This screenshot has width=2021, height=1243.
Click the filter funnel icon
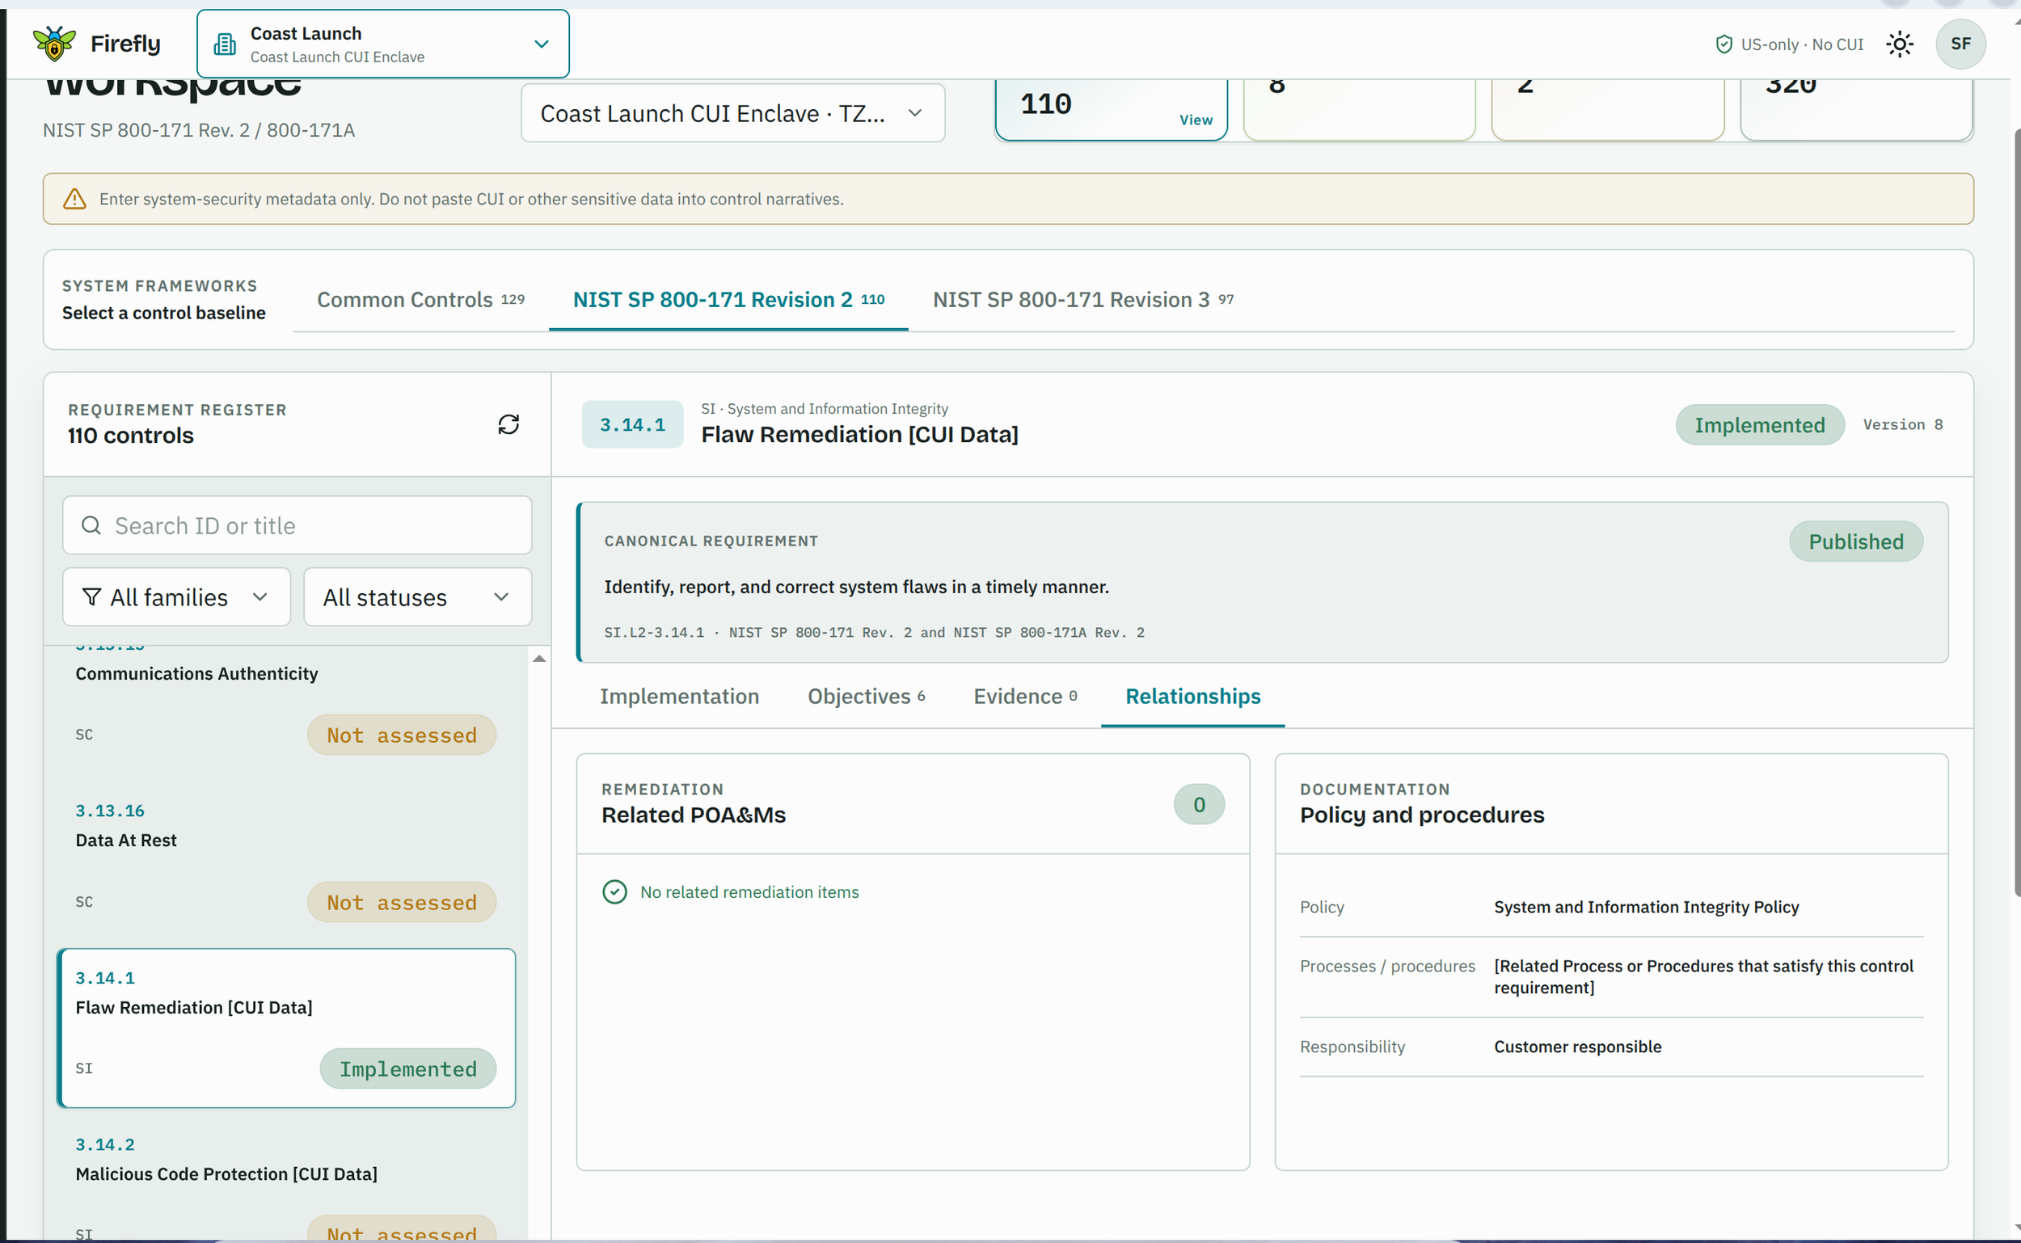click(x=92, y=596)
